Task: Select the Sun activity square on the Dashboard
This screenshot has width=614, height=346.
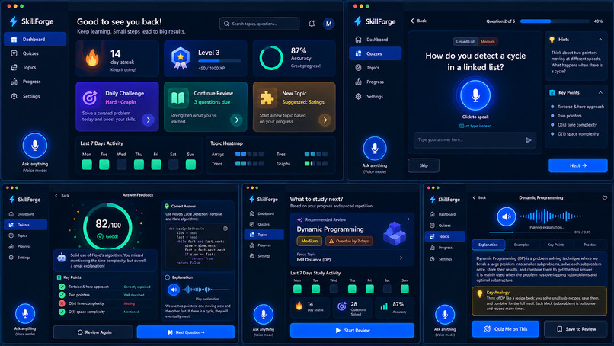Action: 190,165
